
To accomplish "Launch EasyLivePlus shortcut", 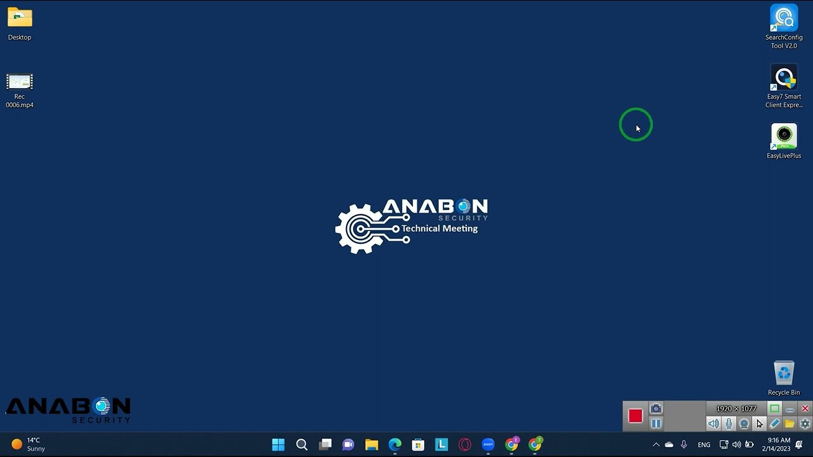I will click(x=784, y=141).
